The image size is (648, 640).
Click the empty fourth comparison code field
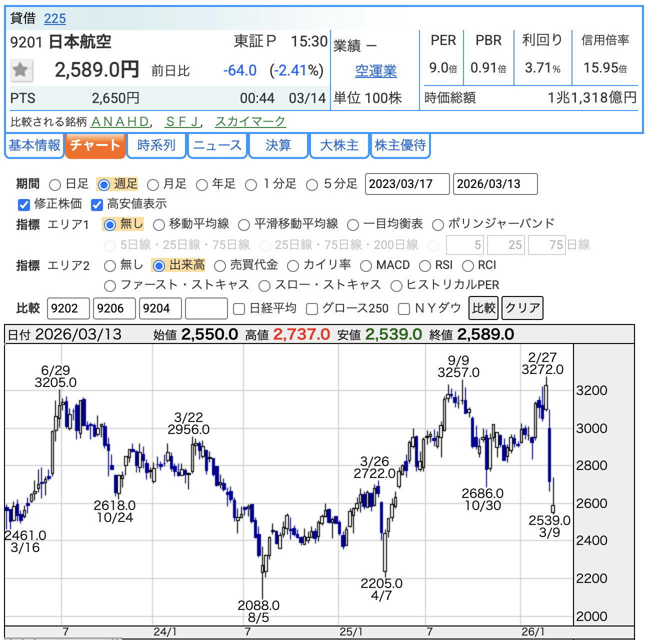206,308
